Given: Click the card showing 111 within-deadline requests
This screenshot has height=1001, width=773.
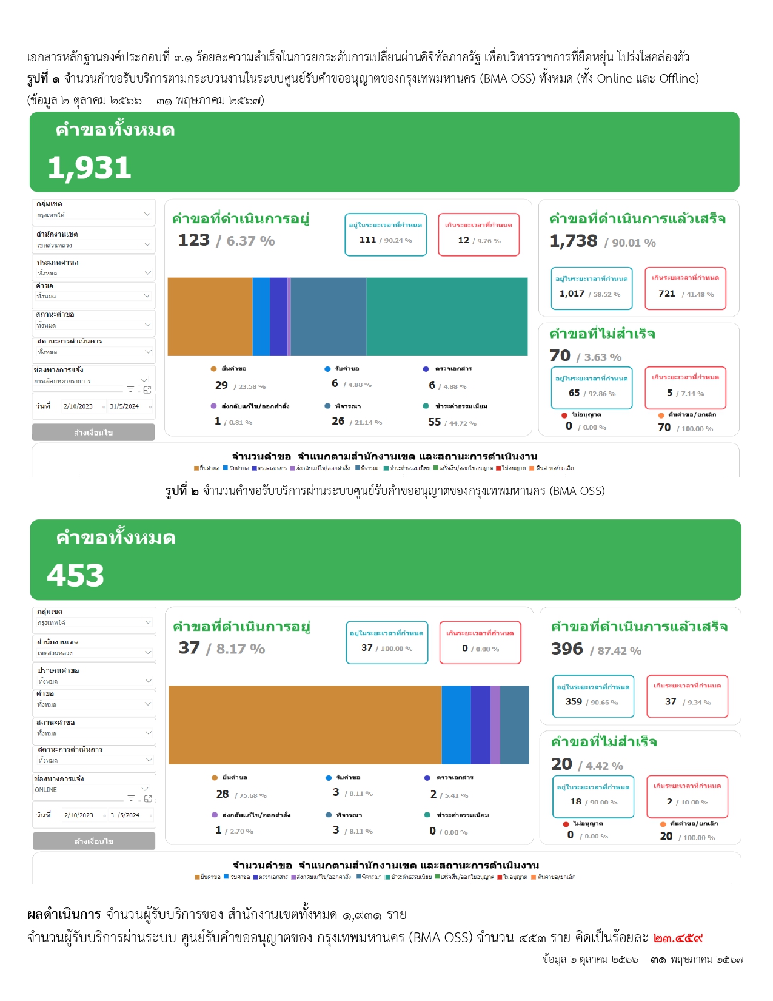Looking at the screenshot, I should (386, 235).
